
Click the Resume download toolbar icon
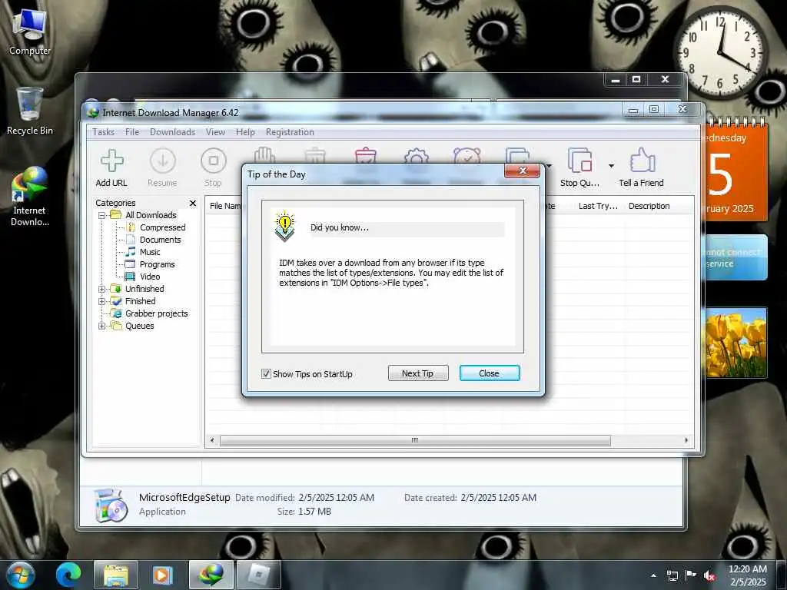tap(163, 161)
